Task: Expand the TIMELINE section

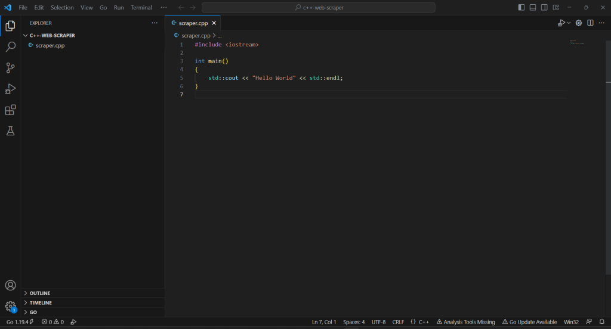Action: point(41,303)
